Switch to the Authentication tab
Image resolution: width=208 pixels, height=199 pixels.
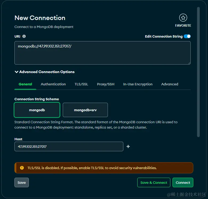pyautogui.click(x=53, y=84)
